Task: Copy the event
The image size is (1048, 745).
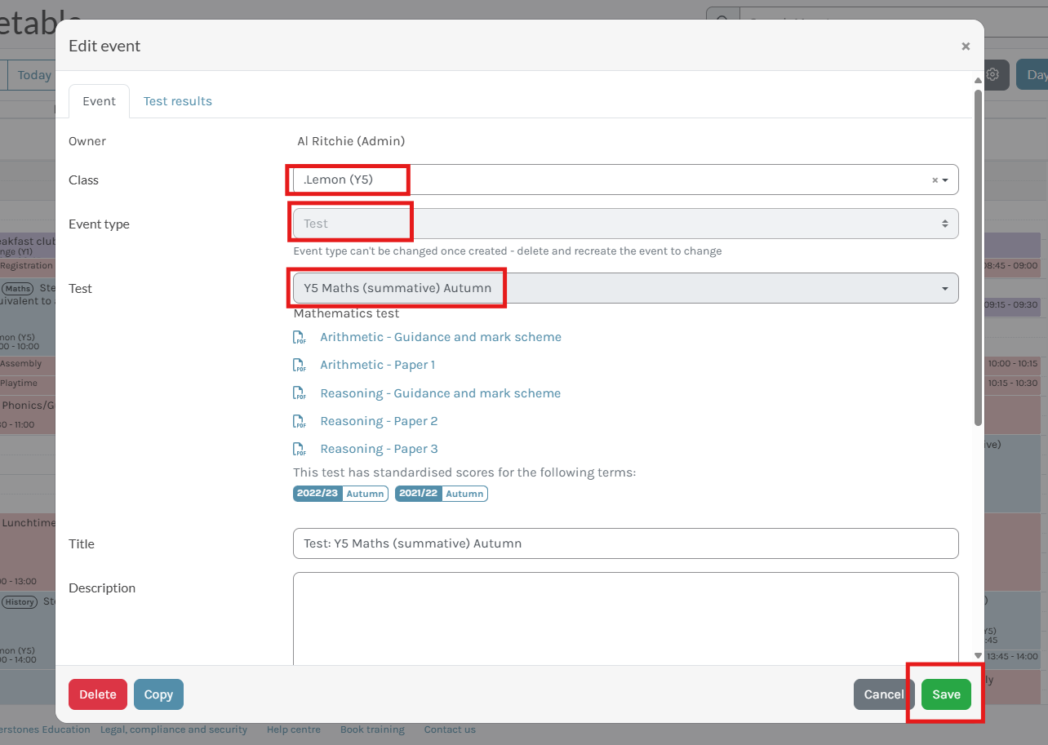Action: [158, 694]
